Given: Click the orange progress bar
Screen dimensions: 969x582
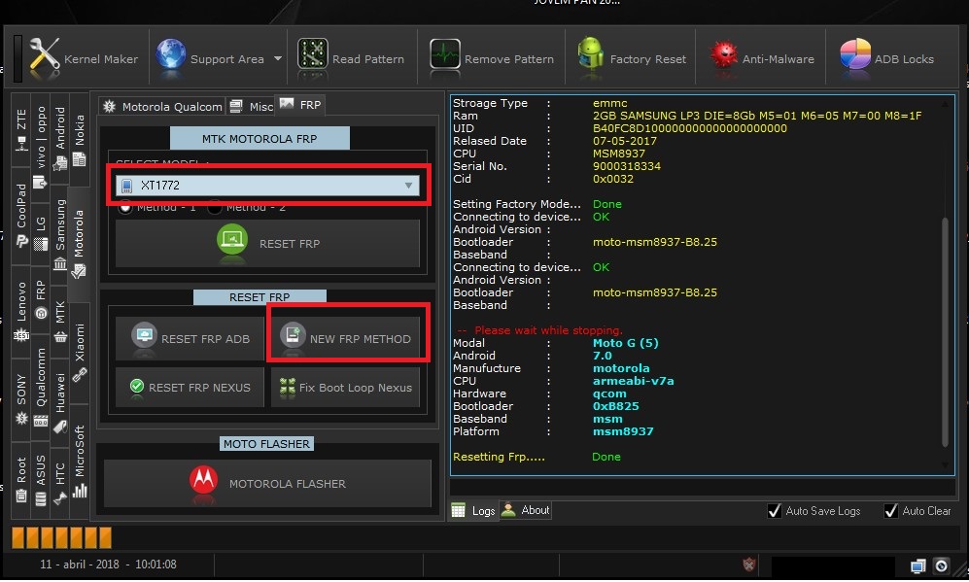Looking at the screenshot, I should point(62,537).
